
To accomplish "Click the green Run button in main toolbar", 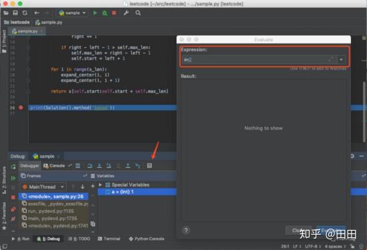I will [95, 13].
